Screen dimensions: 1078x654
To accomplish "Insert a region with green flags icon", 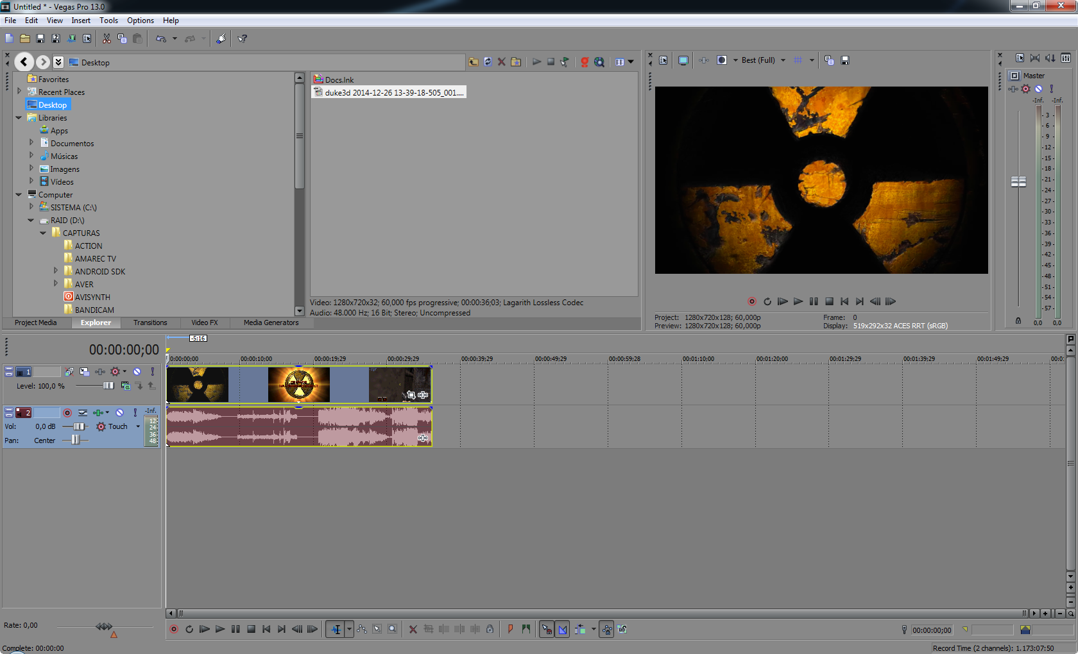I will click(x=526, y=630).
